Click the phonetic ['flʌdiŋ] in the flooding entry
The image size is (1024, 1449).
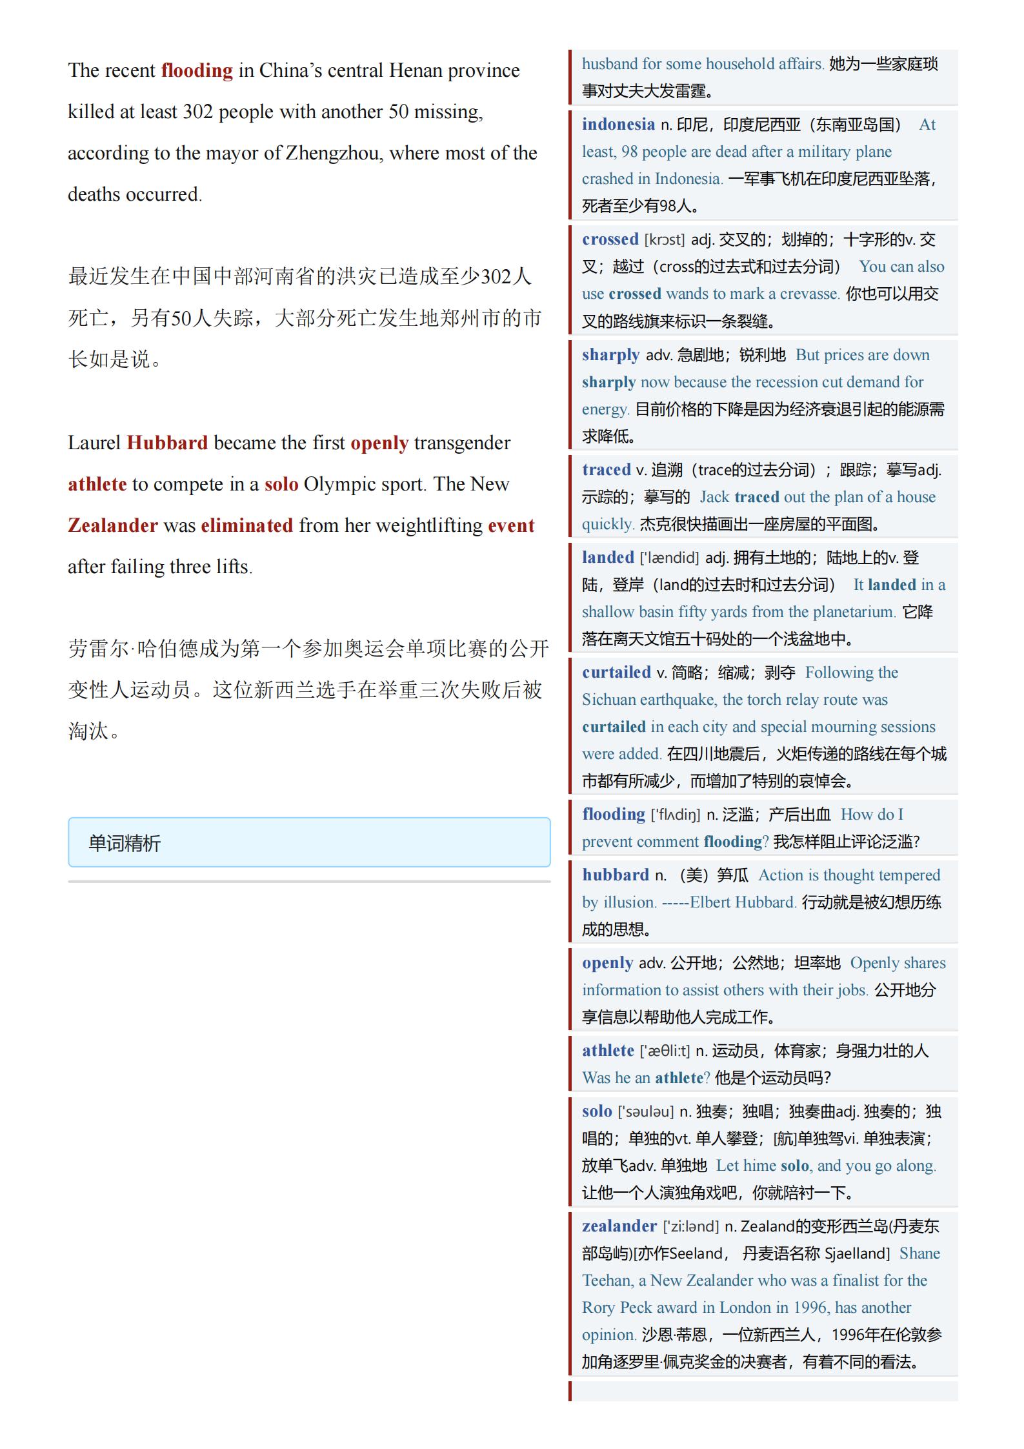click(676, 815)
